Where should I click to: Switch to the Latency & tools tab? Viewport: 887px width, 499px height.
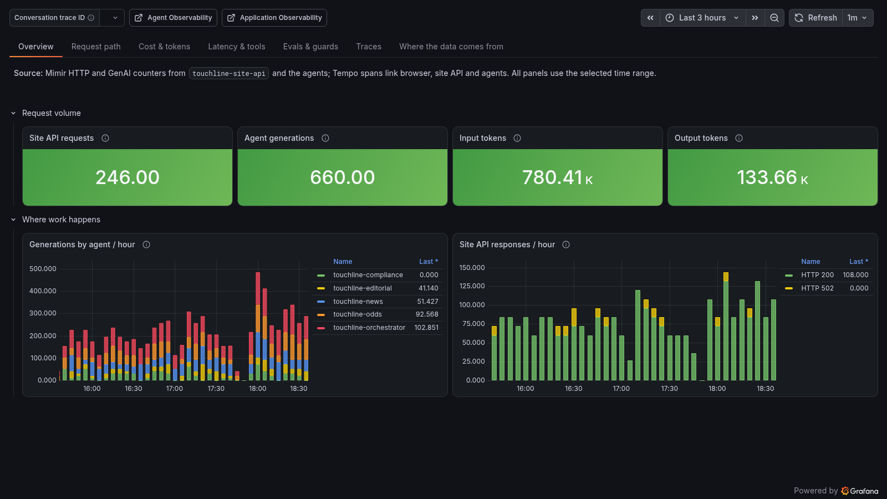pyautogui.click(x=237, y=47)
